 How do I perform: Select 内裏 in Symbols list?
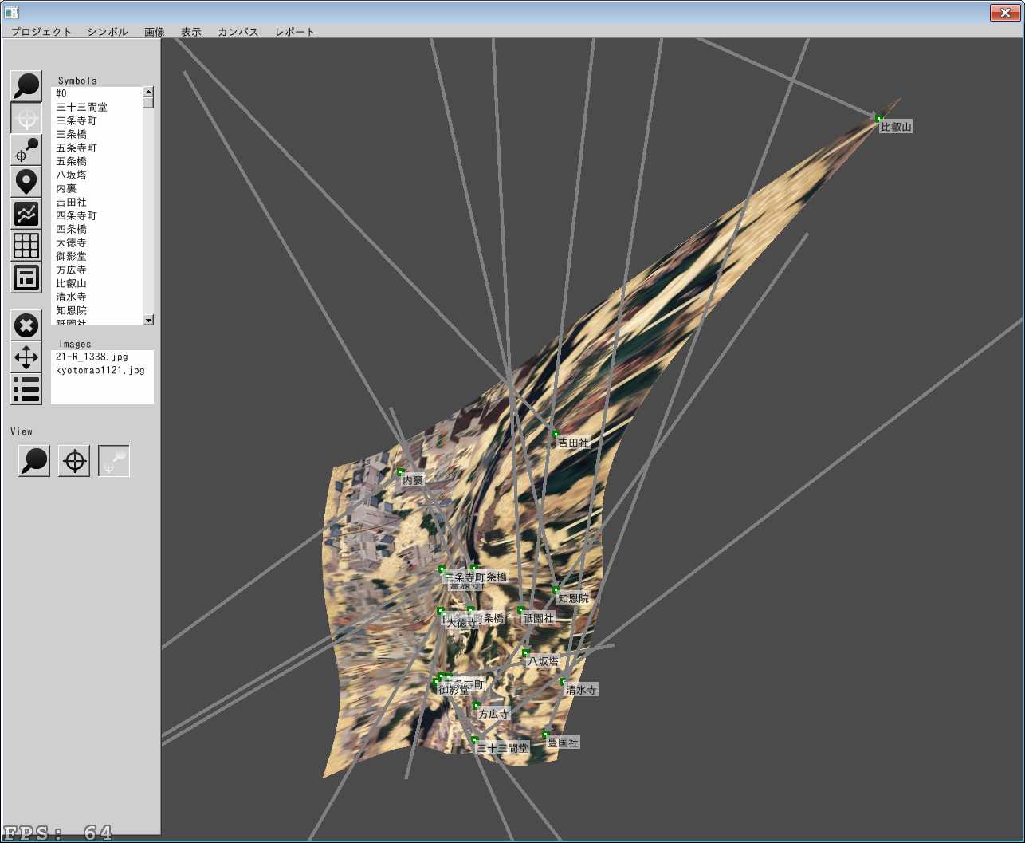(x=96, y=188)
